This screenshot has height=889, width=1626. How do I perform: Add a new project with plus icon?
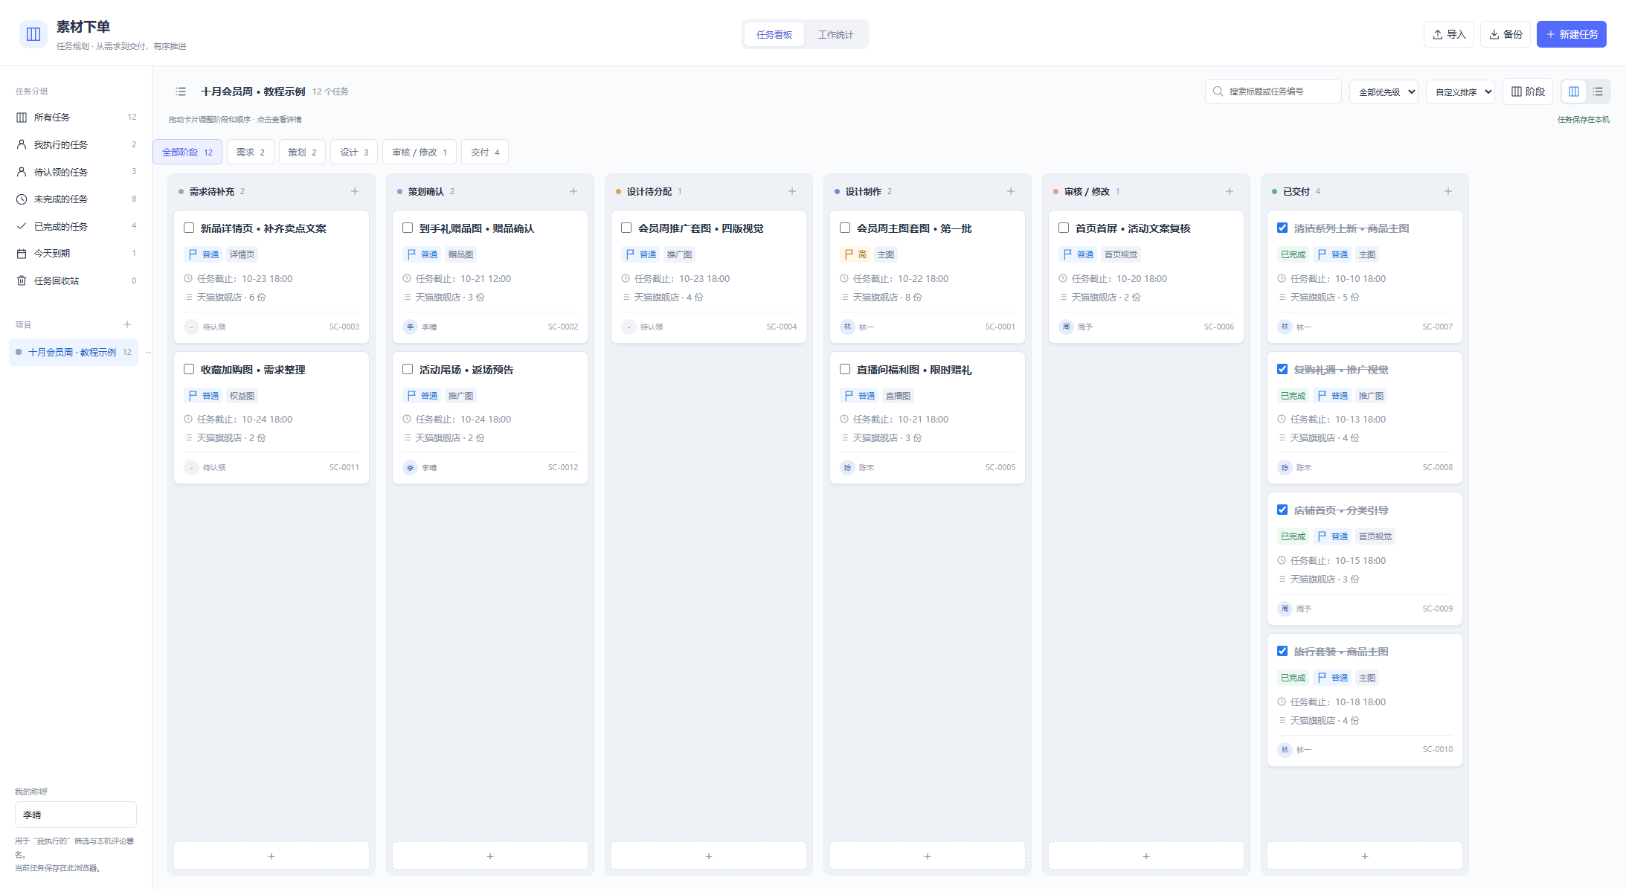pyautogui.click(x=127, y=324)
